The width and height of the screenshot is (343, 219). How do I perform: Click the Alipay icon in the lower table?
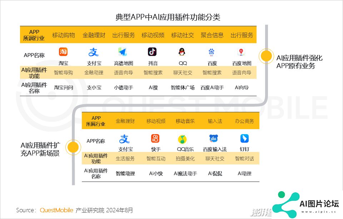(x=124, y=139)
